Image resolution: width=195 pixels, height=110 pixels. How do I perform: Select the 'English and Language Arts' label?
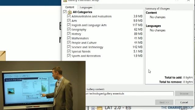89,25
